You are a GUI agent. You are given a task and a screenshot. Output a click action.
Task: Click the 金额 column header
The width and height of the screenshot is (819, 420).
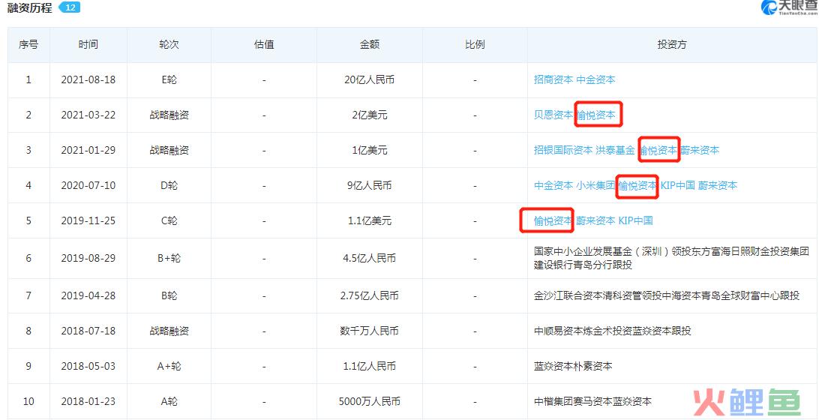(x=369, y=45)
